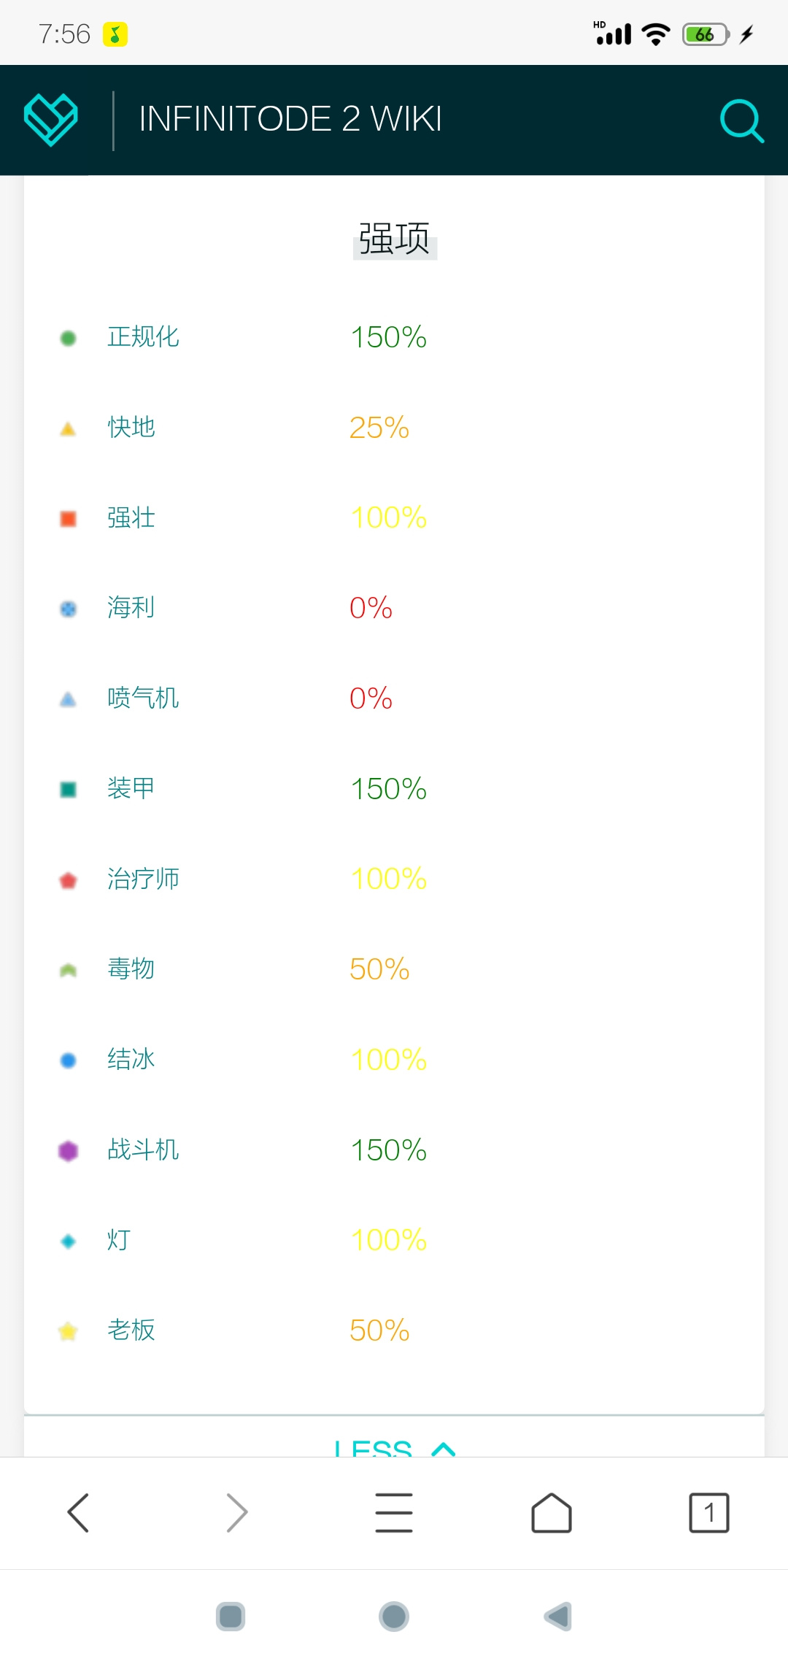Open the 喷气机 enemy link
788x1664 pixels.
point(143,698)
